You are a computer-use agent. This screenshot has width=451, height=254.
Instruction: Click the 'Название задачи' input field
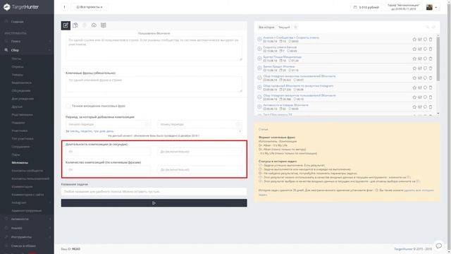coord(154,191)
